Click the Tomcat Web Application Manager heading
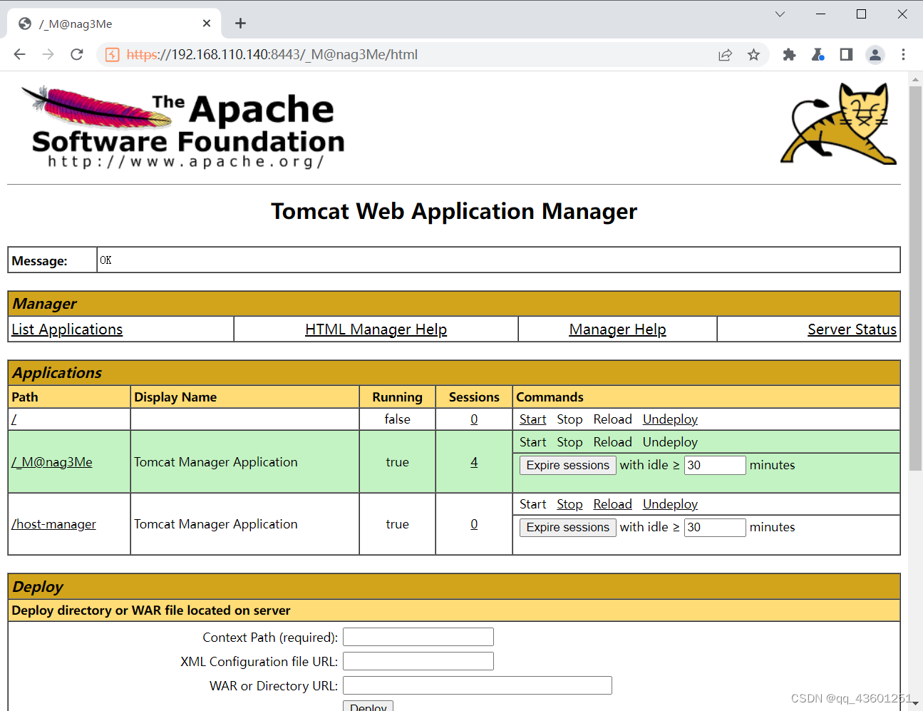Screen dimensions: 923x711 point(454,211)
